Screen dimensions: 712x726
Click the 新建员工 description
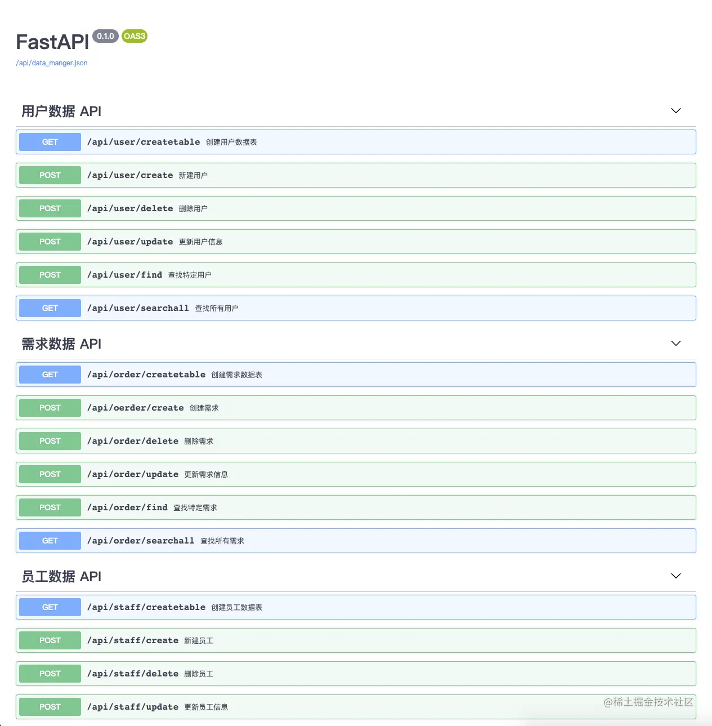199,641
